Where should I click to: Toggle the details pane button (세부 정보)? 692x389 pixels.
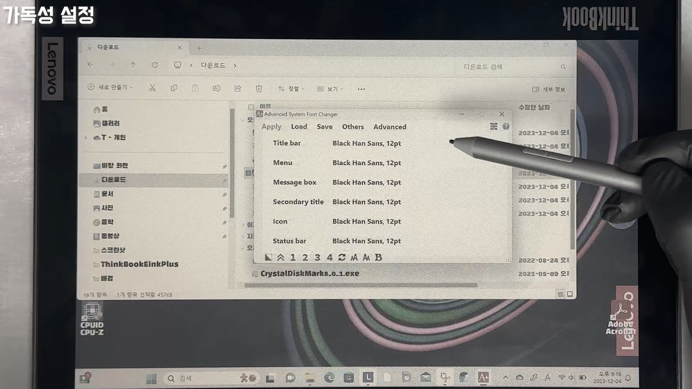pyautogui.click(x=549, y=89)
